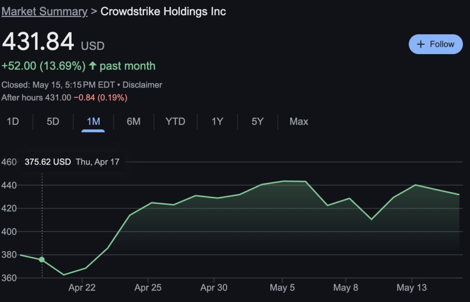Select the 1M time range tab

(93, 121)
